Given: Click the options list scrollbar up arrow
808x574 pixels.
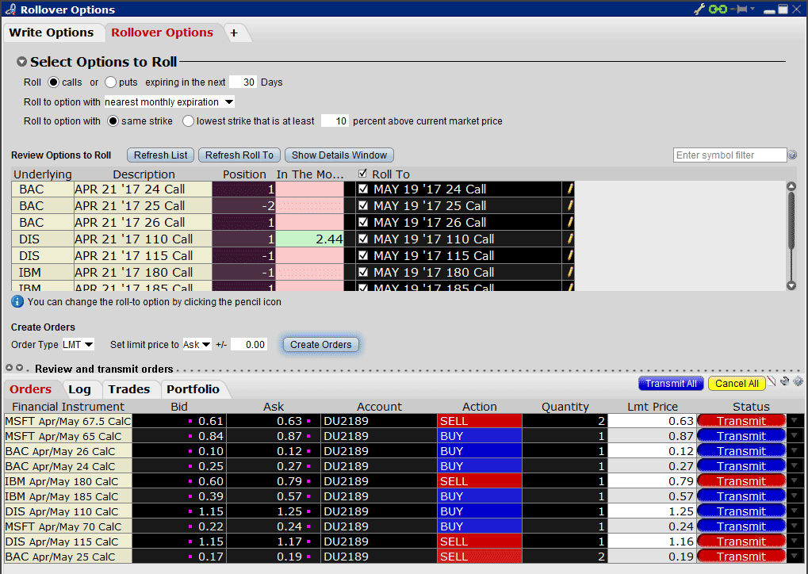Looking at the screenshot, I should 791,186.
